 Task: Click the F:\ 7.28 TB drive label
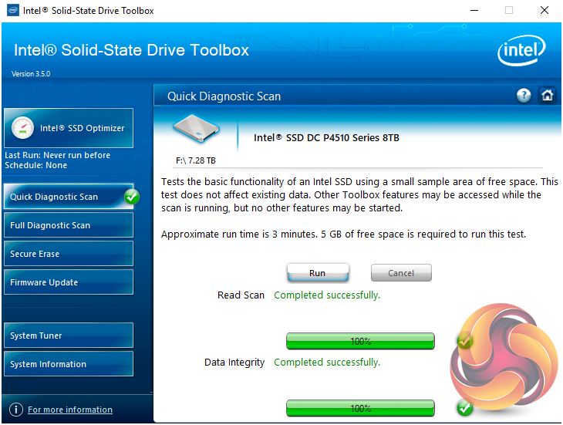[x=196, y=160]
